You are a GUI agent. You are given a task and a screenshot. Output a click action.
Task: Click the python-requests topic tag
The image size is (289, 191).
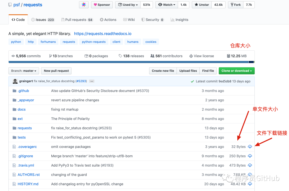point(94,42)
